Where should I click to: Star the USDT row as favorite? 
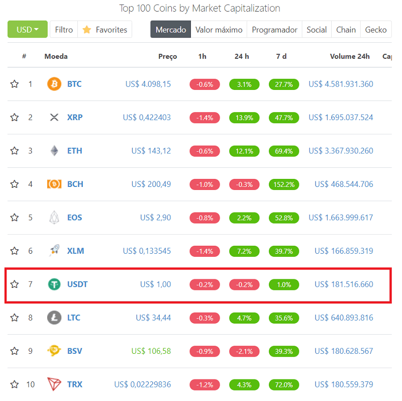click(x=15, y=284)
